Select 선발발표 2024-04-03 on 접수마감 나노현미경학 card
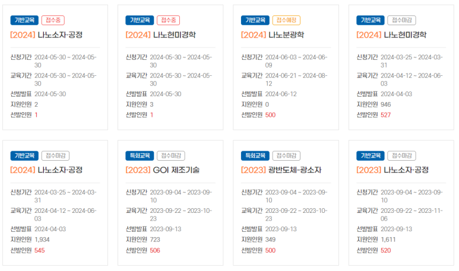 tap(396, 94)
